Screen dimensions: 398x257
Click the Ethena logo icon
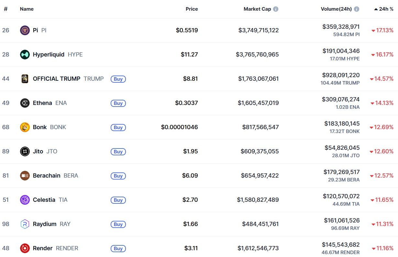(x=25, y=103)
